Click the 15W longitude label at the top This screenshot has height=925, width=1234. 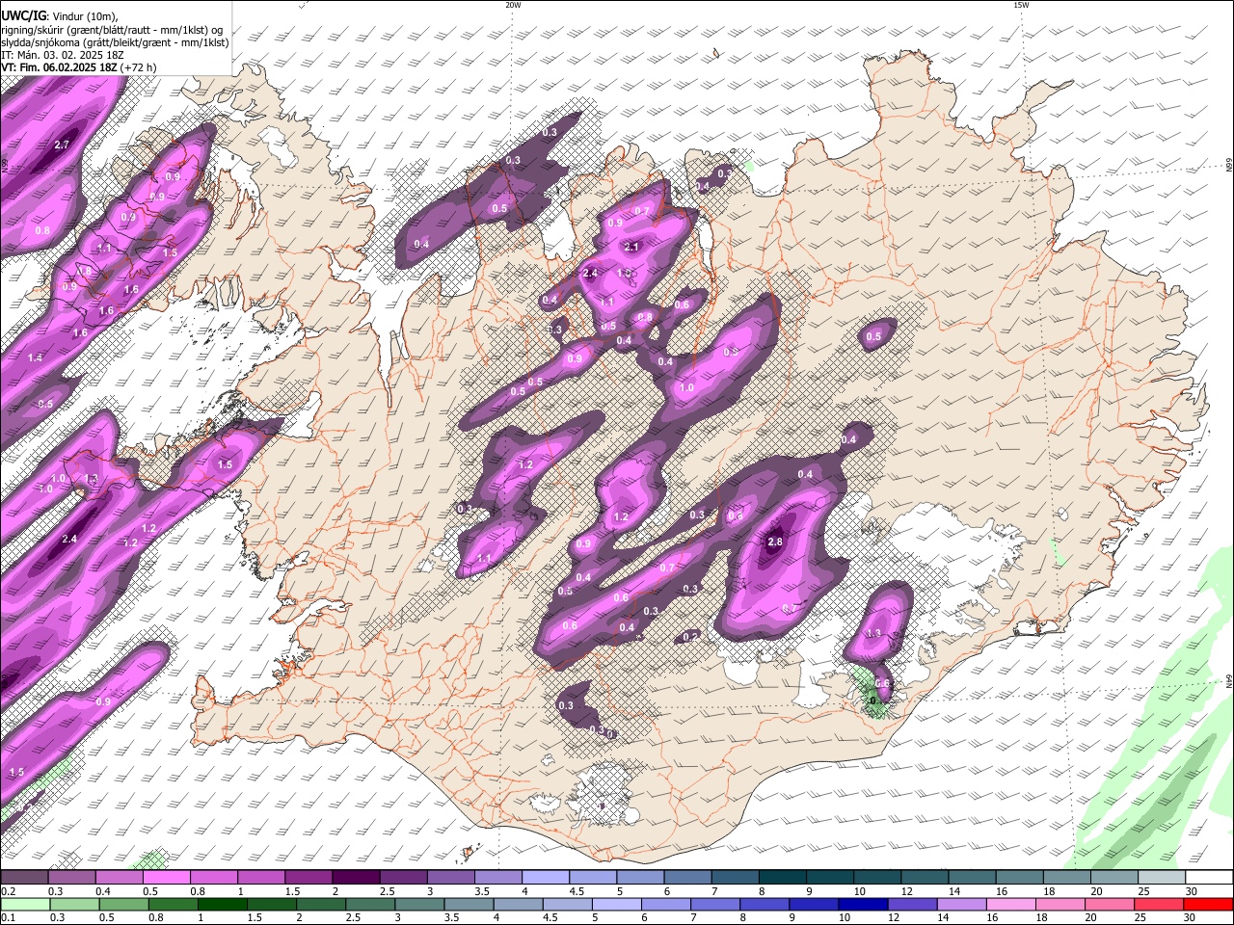(x=1021, y=5)
